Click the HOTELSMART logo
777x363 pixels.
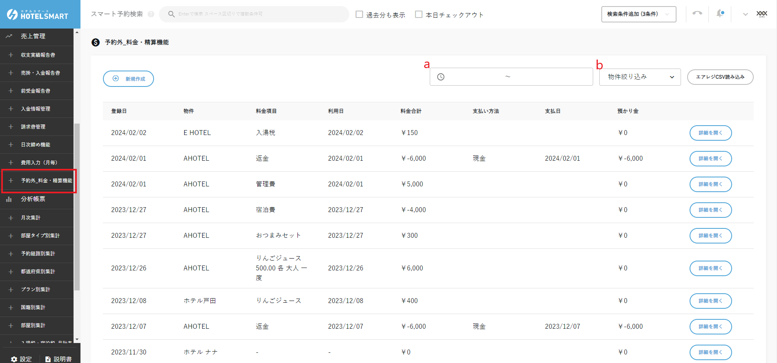point(38,15)
